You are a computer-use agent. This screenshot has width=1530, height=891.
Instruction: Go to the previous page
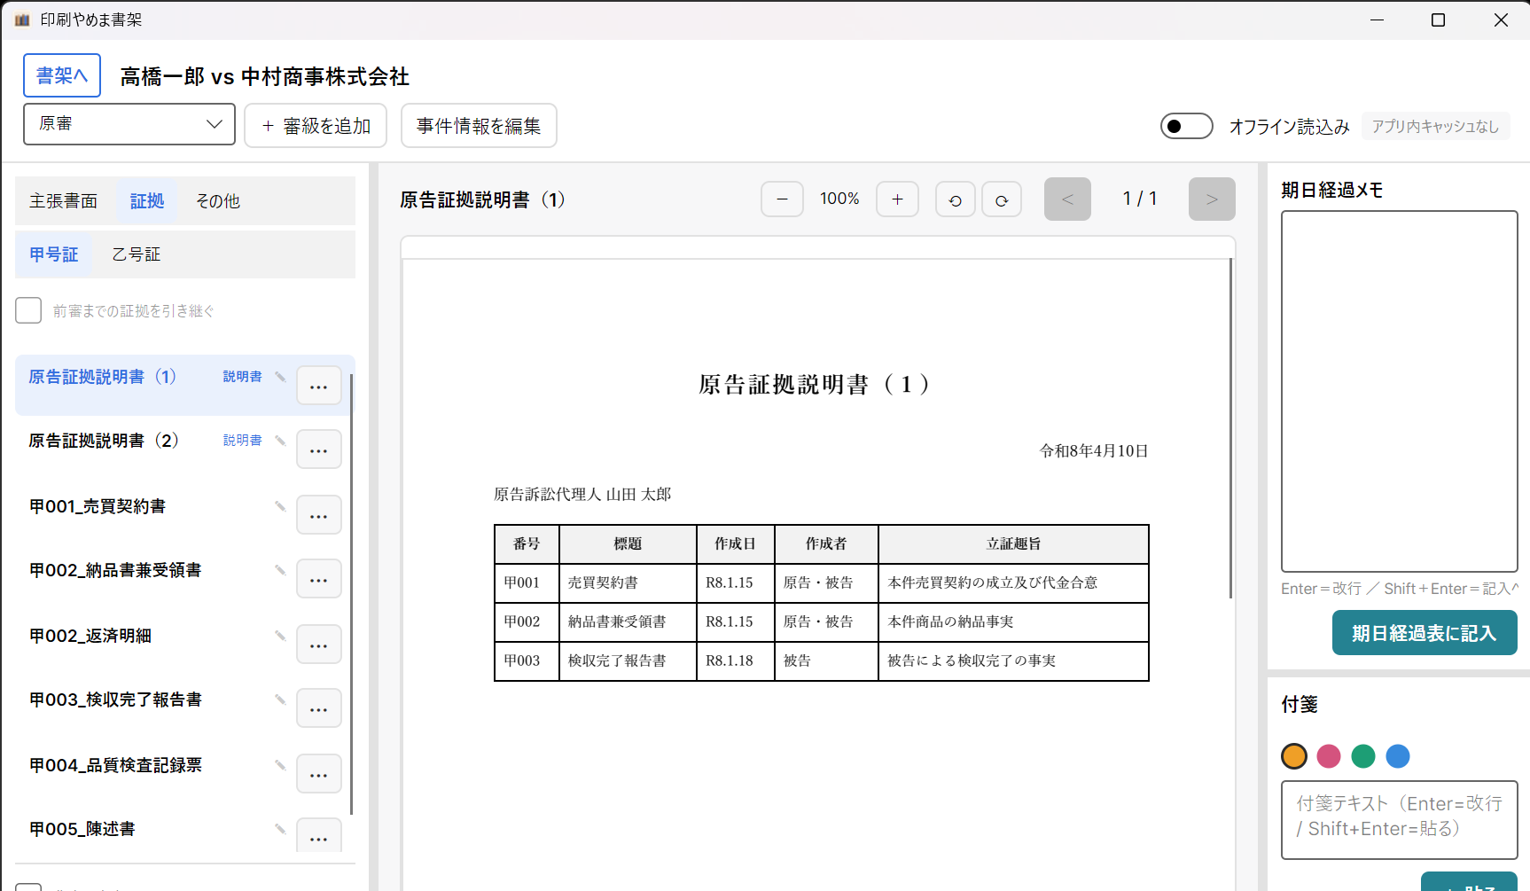1067,199
